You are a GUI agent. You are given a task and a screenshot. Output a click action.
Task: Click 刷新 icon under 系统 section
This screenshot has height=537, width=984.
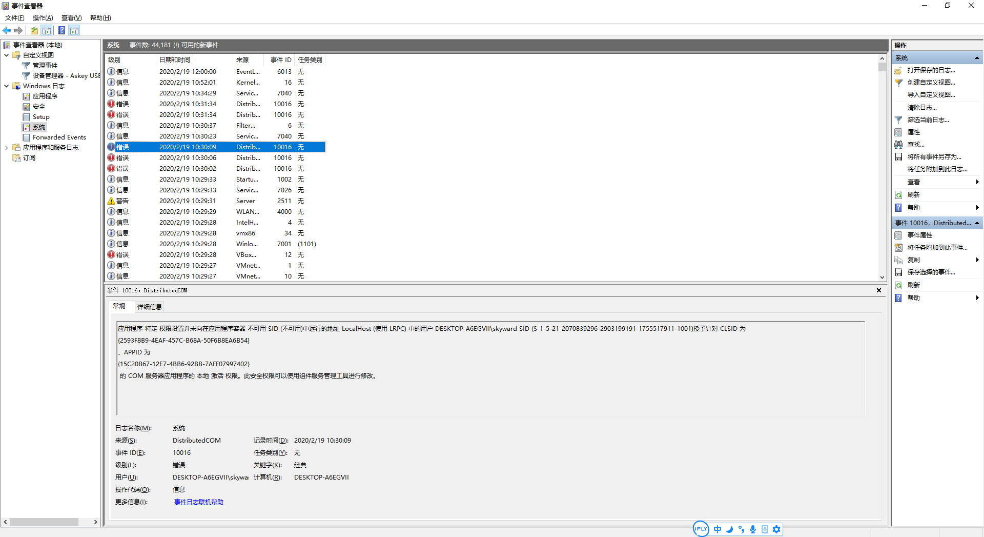pyautogui.click(x=898, y=195)
